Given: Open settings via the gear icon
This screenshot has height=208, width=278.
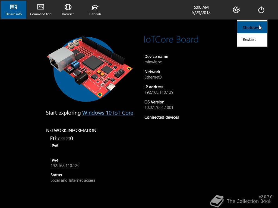Looking at the screenshot, I should 236,10.
